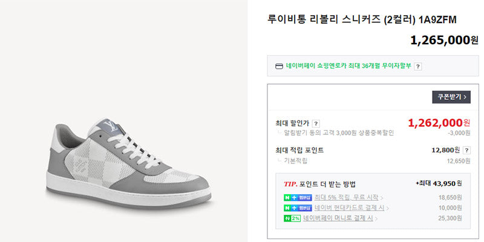Click the 알림받기 동의 고객 상품중복할인 text
Image resolution: width=484 pixels, height=242 pixels.
(x=339, y=133)
